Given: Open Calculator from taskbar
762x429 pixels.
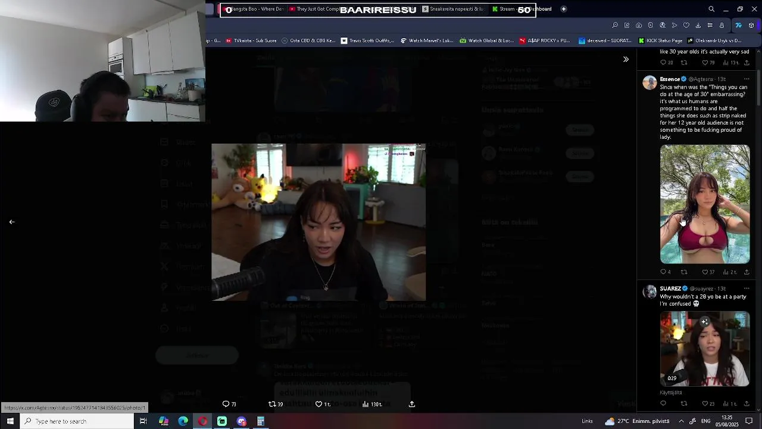Looking at the screenshot, I should pos(261,421).
